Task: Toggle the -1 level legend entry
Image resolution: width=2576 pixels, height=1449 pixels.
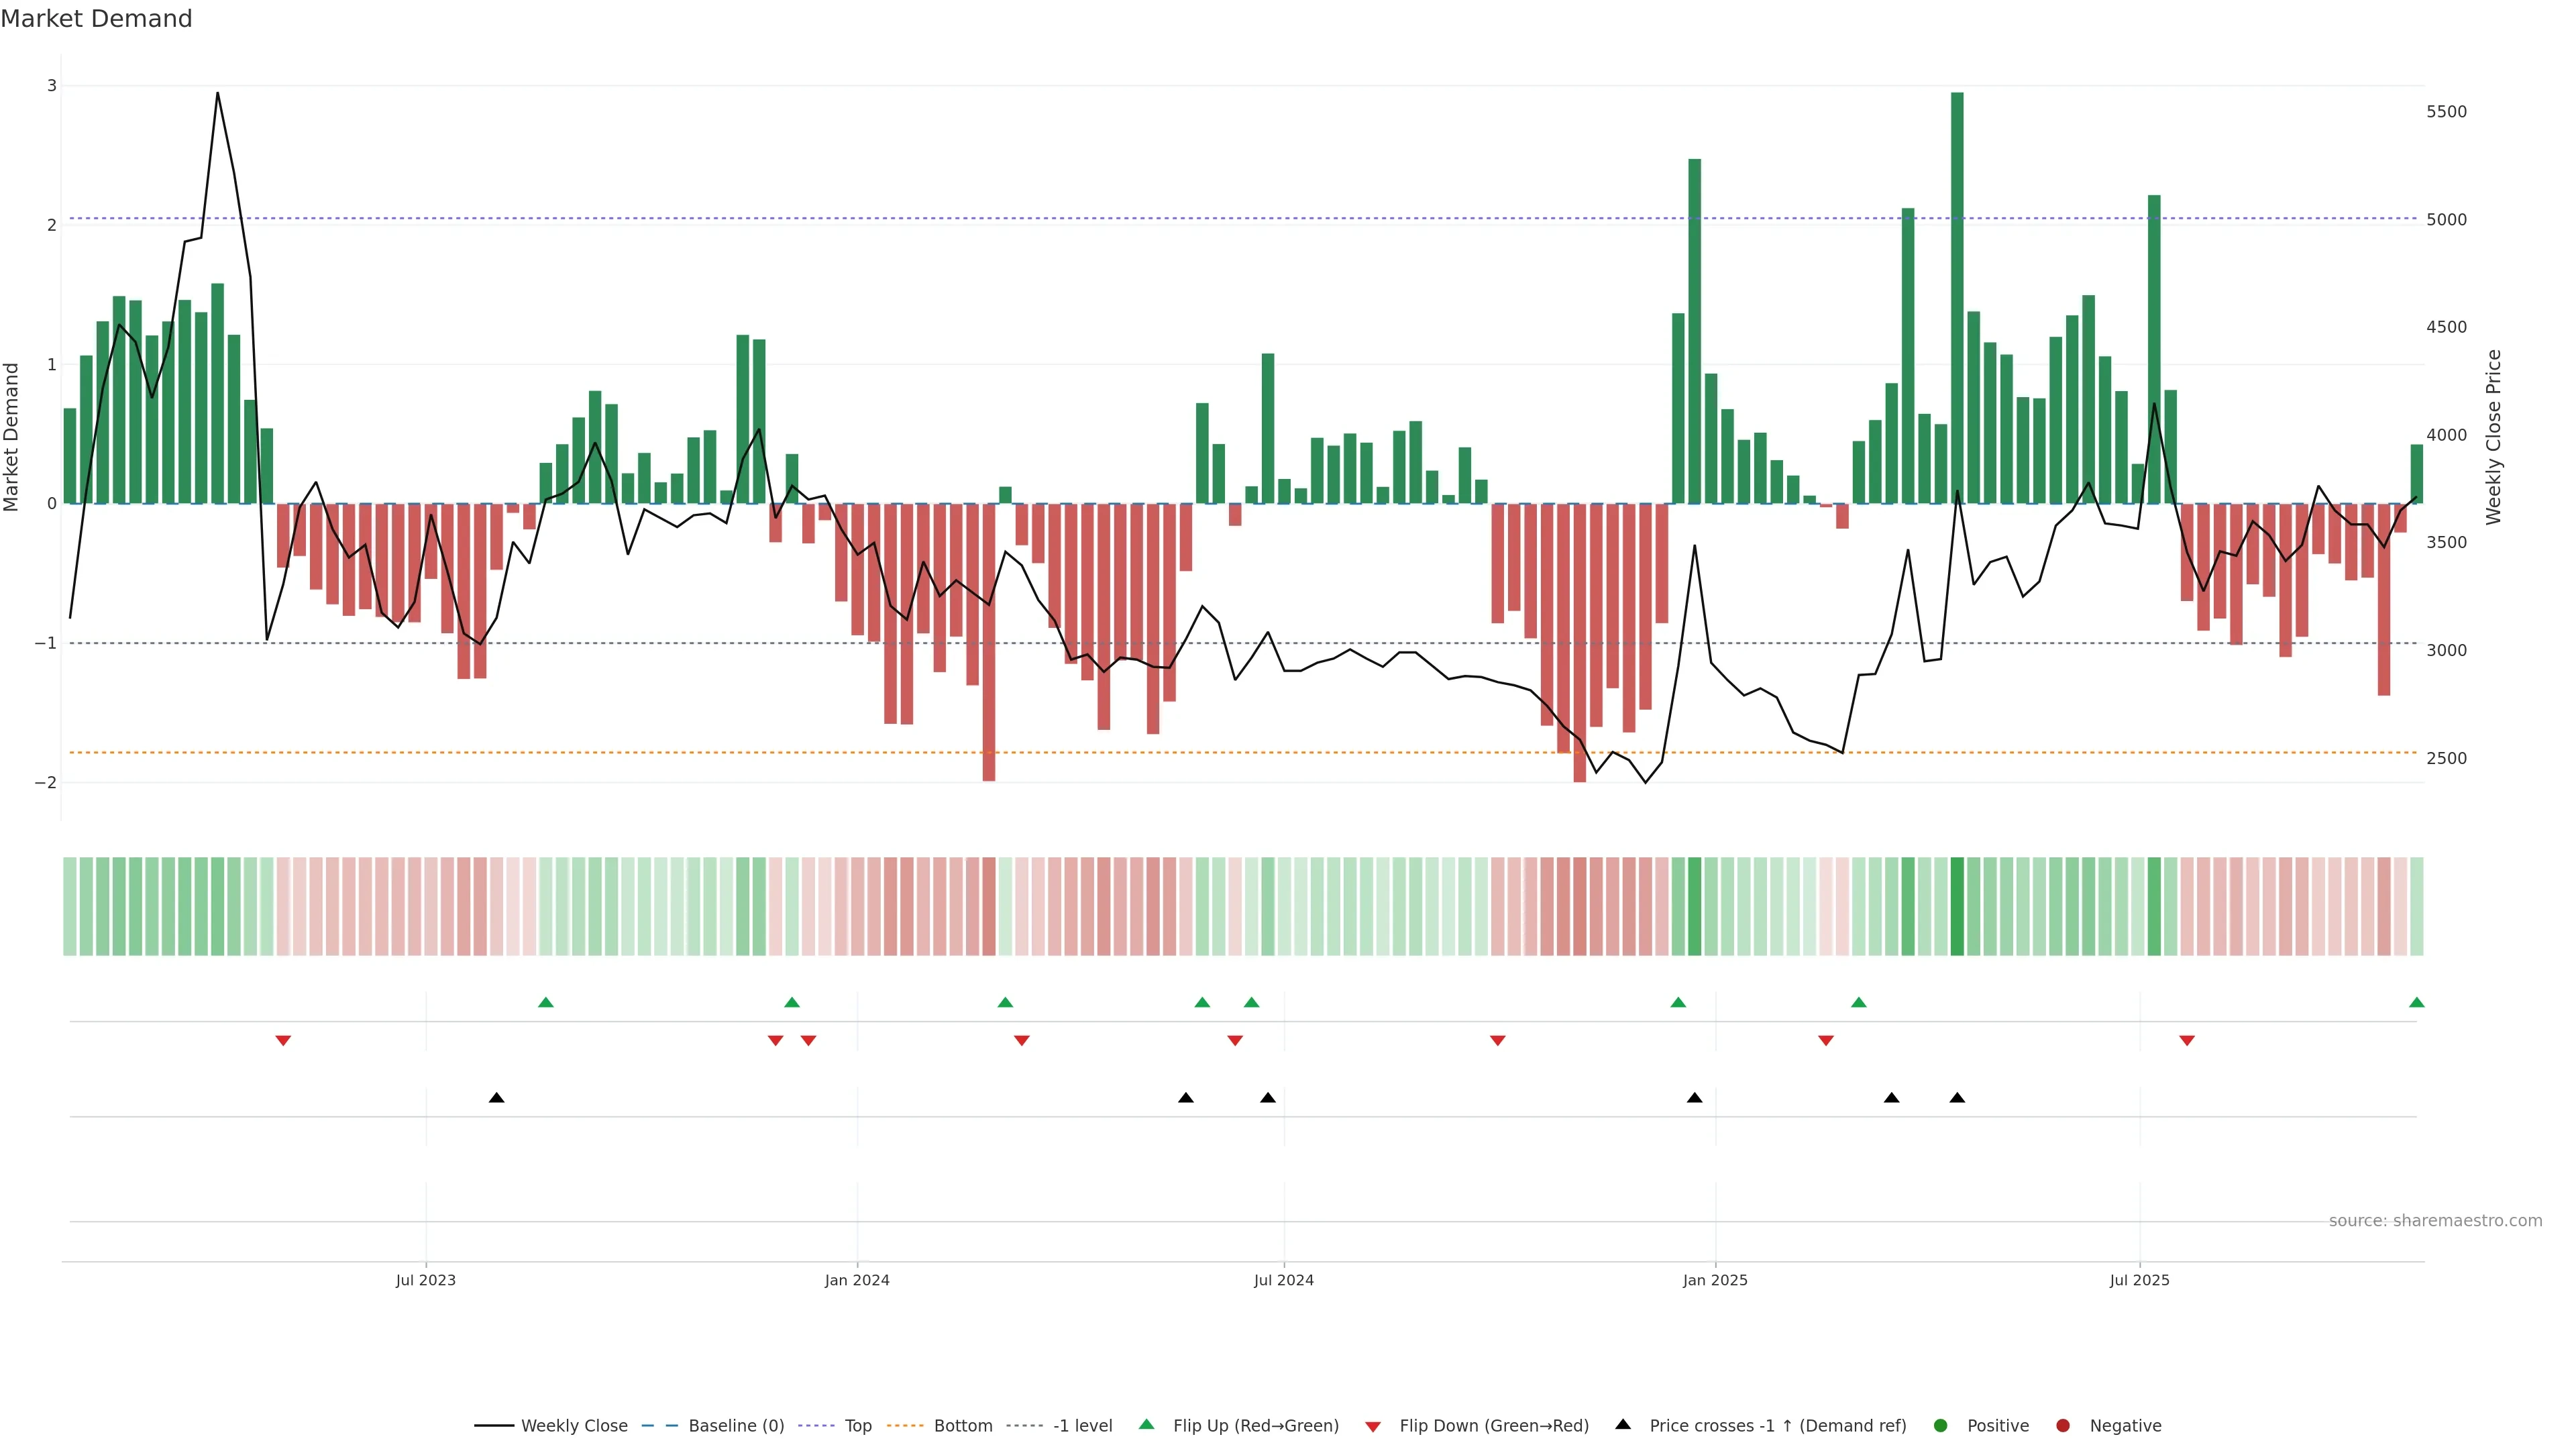Action: 1082,1425
